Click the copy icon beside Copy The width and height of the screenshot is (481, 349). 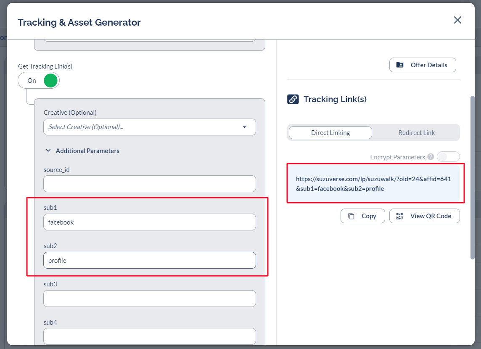pyautogui.click(x=351, y=216)
